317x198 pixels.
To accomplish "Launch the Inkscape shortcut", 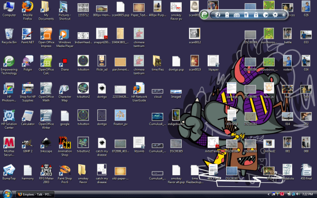I will (46, 145).
